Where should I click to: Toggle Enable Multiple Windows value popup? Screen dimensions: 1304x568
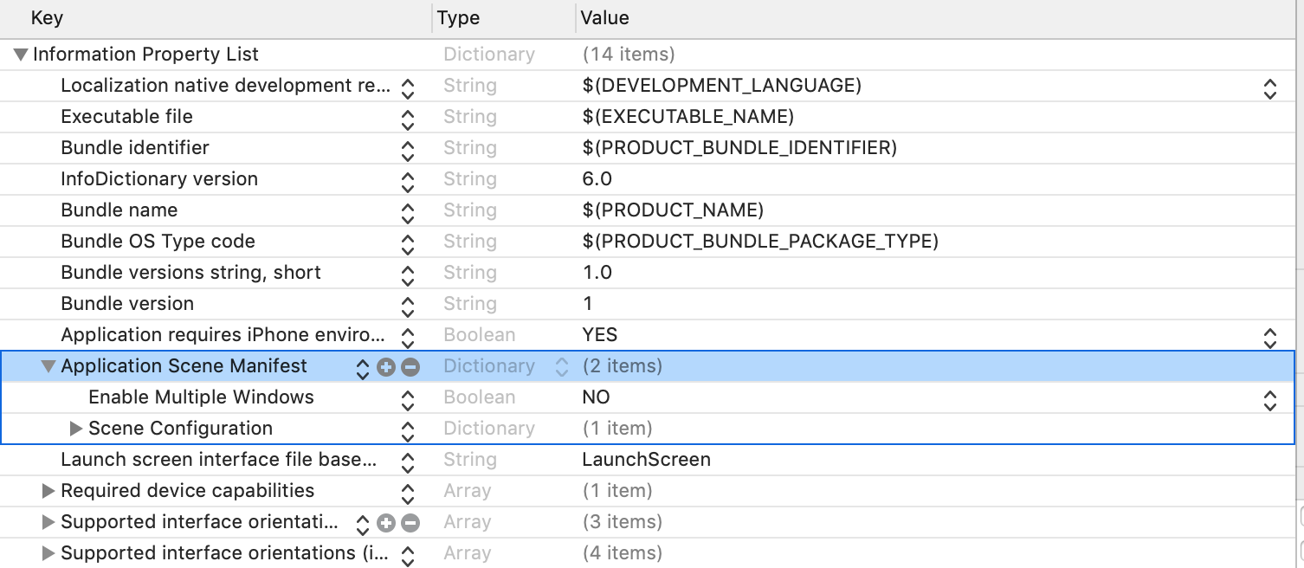pos(1269,398)
